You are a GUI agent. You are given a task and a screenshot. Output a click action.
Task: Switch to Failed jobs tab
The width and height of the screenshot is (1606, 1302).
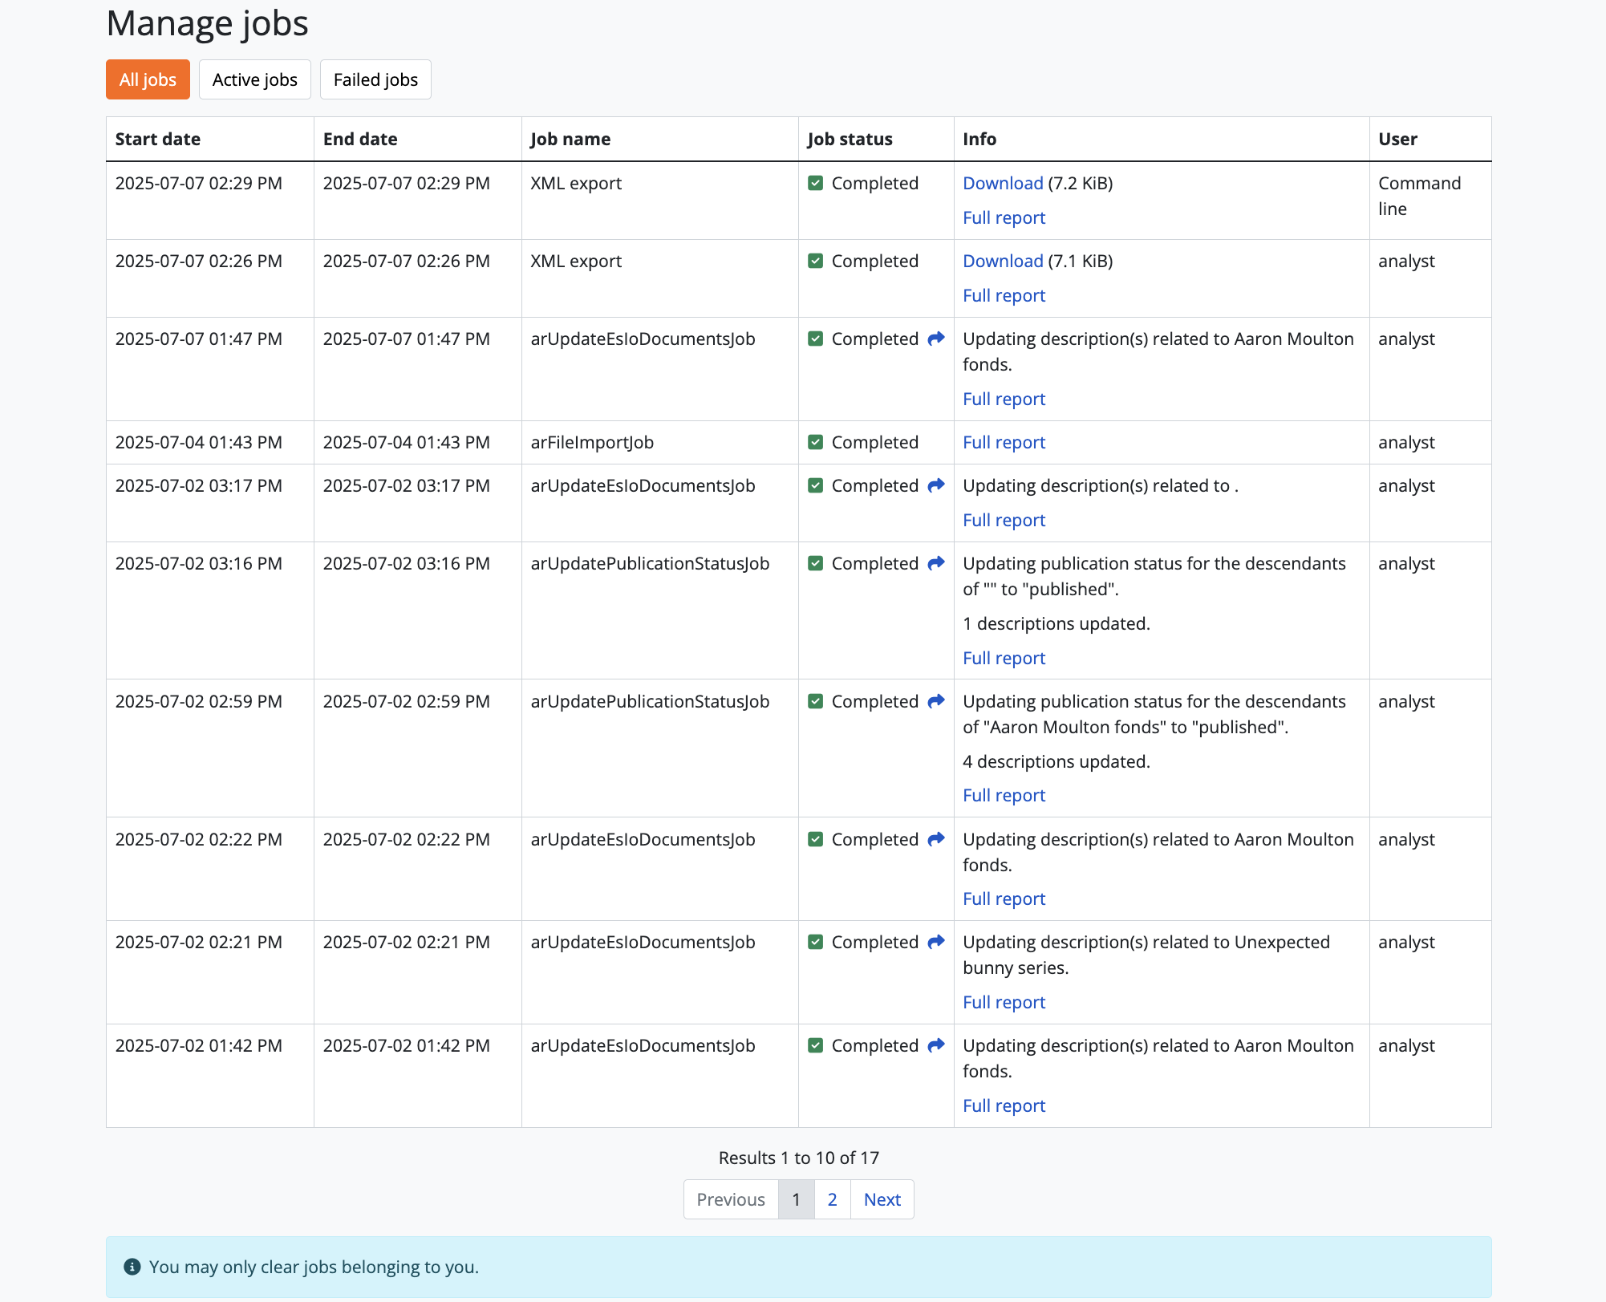coord(375,79)
